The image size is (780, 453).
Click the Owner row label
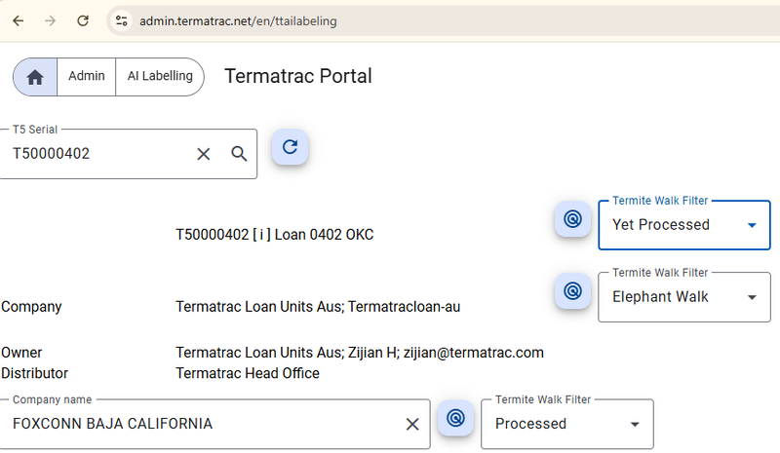21,353
